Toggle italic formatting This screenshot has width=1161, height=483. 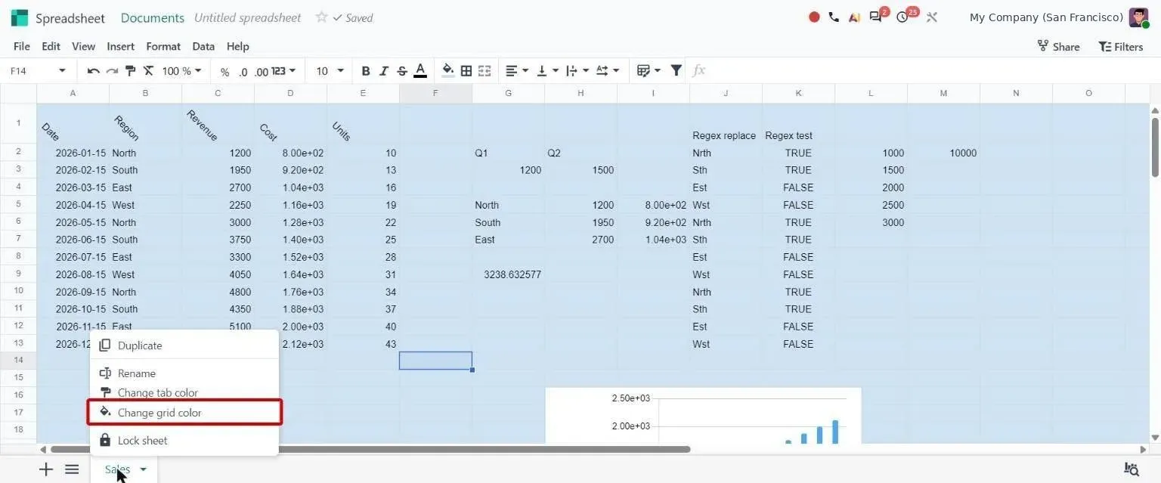384,71
